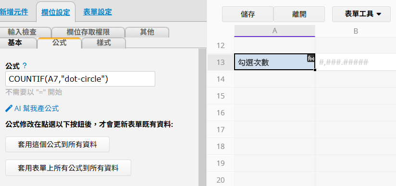Click column A header
This screenshot has width=396, height=186.
(274, 31)
